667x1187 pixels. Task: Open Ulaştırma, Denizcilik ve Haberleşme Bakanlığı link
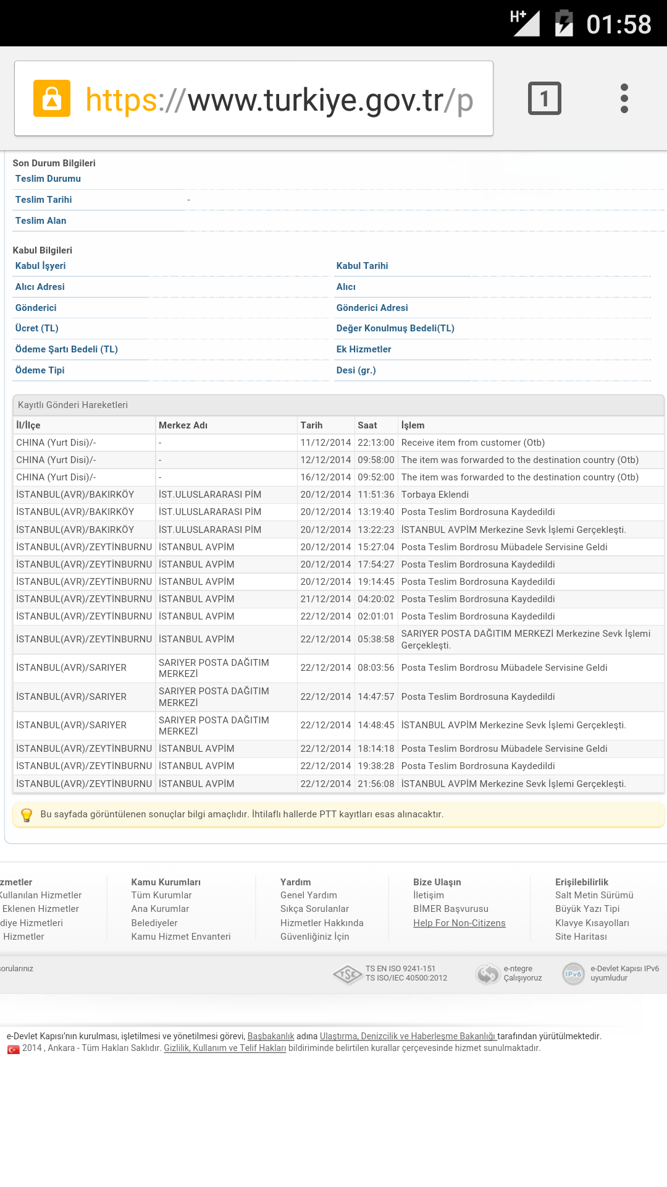(x=408, y=1036)
